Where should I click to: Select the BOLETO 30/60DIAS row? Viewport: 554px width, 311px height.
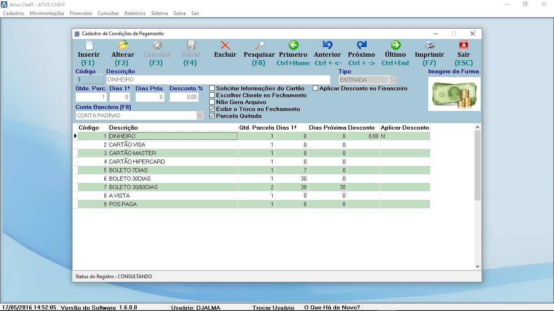pos(253,187)
